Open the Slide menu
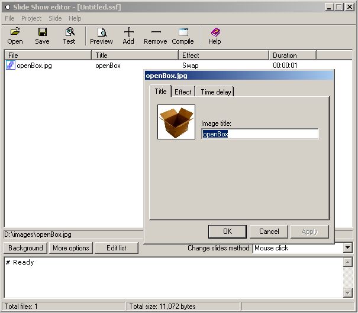The height and width of the screenshot is (313, 358). 55,18
